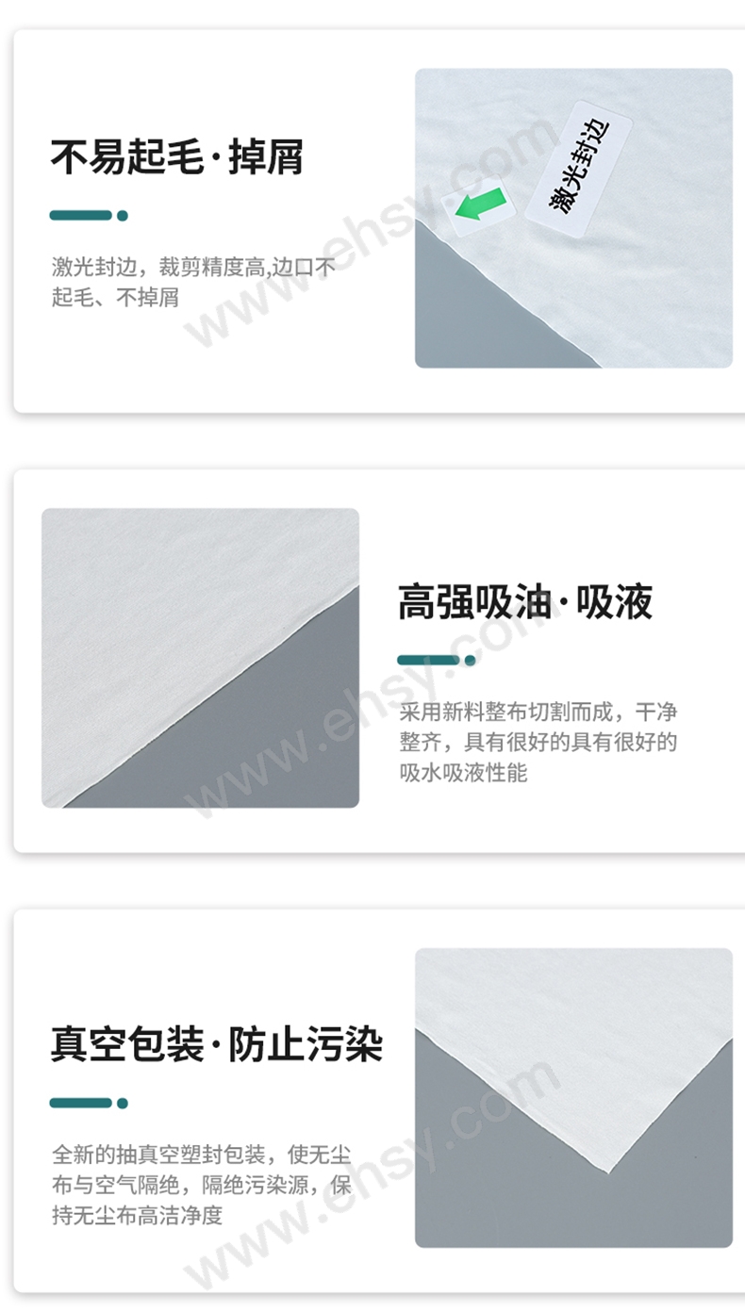The width and height of the screenshot is (745, 1311).
Task: Click teal underline below 高强吸油·吸液
Action: (x=428, y=660)
